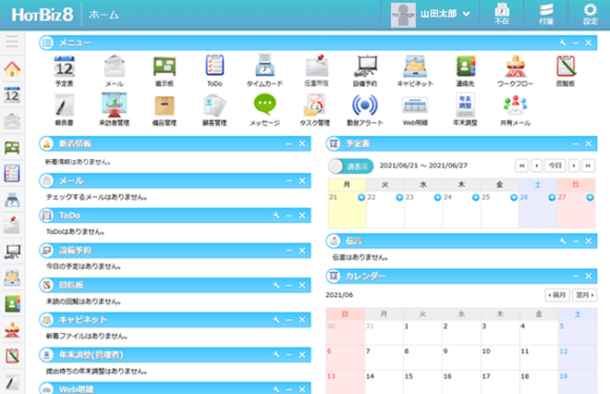Open the 来訪者管理 icon
The image size is (610, 394).
[115, 105]
